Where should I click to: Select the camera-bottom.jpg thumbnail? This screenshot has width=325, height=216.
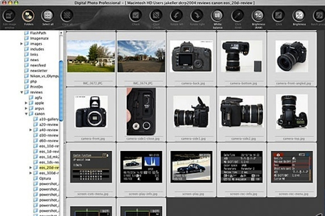pyautogui.click(x=242, y=56)
